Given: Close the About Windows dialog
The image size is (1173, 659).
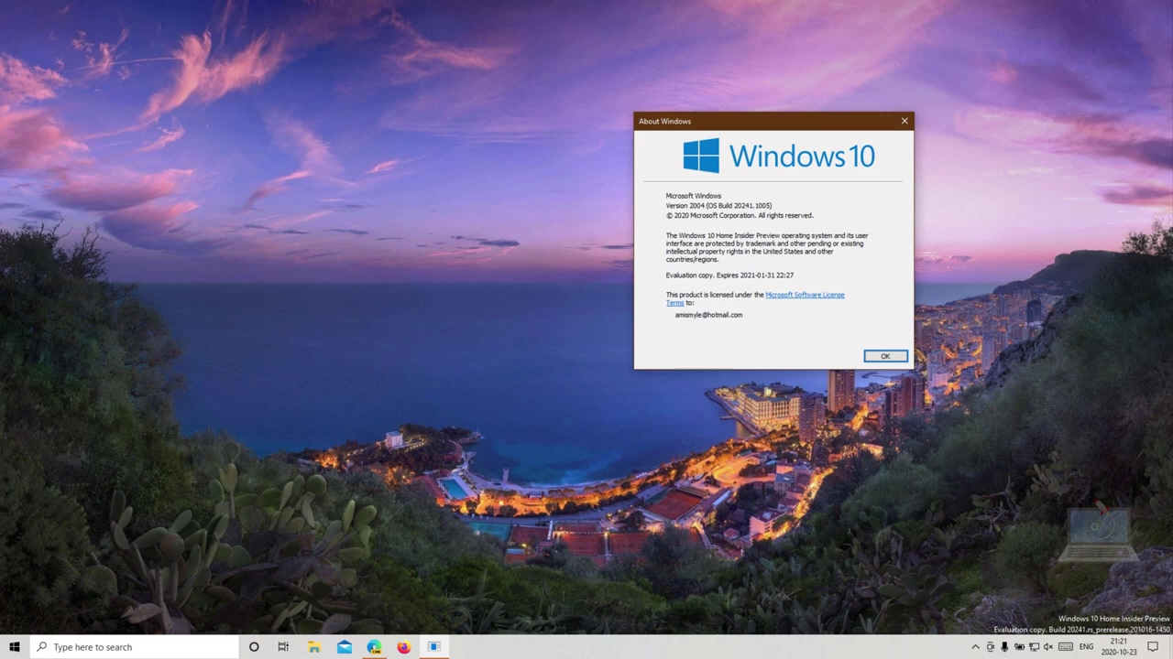Looking at the screenshot, I should point(904,121).
